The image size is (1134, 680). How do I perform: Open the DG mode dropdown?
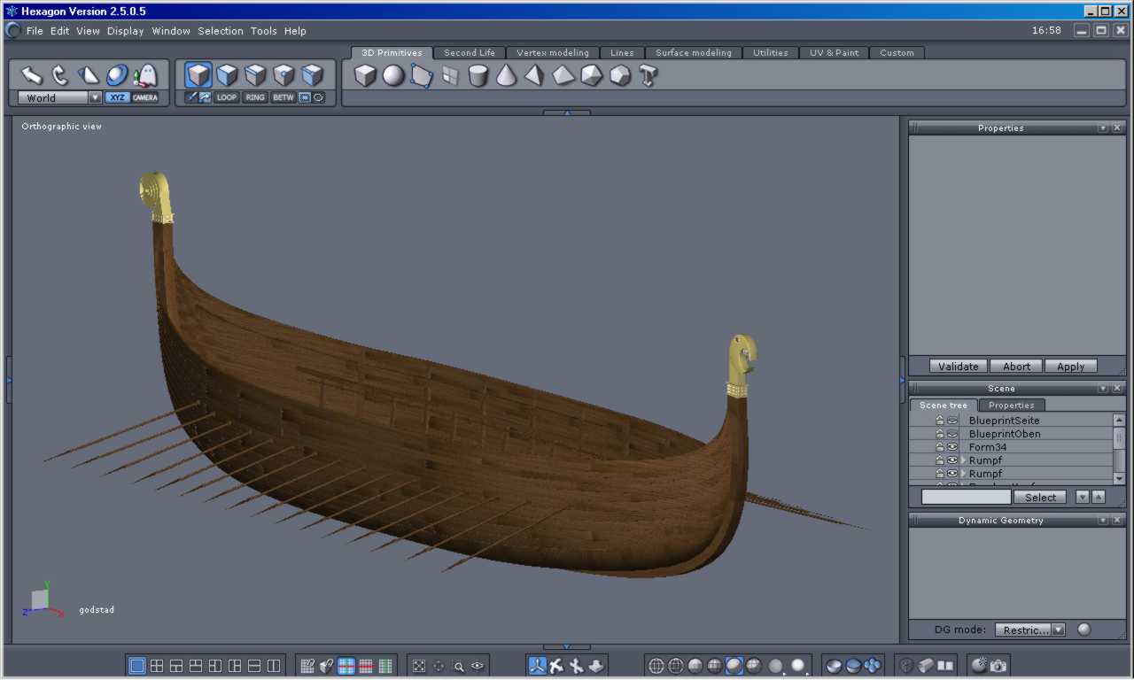point(1058,630)
